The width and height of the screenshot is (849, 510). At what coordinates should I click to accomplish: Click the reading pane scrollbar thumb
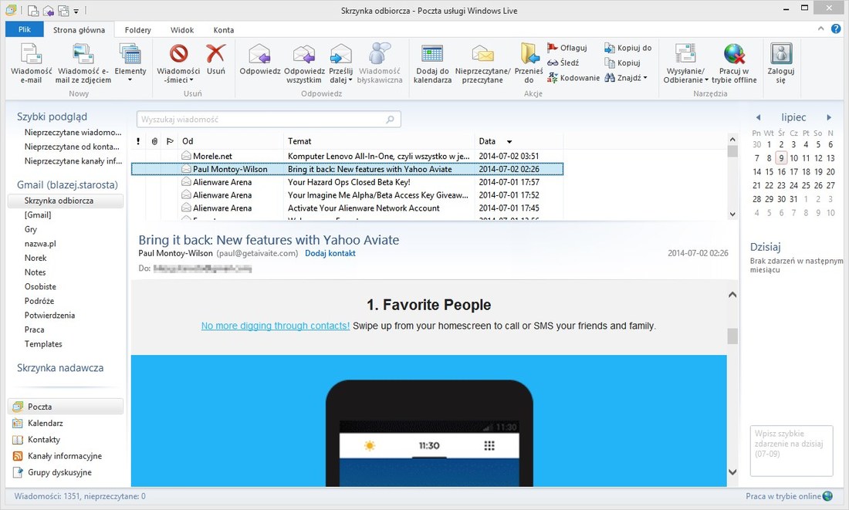(x=732, y=336)
